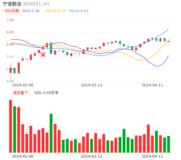181x160 pixels.
Task: Select the MA/牛熊 indicator tab
Action: click(x=12, y=11)
